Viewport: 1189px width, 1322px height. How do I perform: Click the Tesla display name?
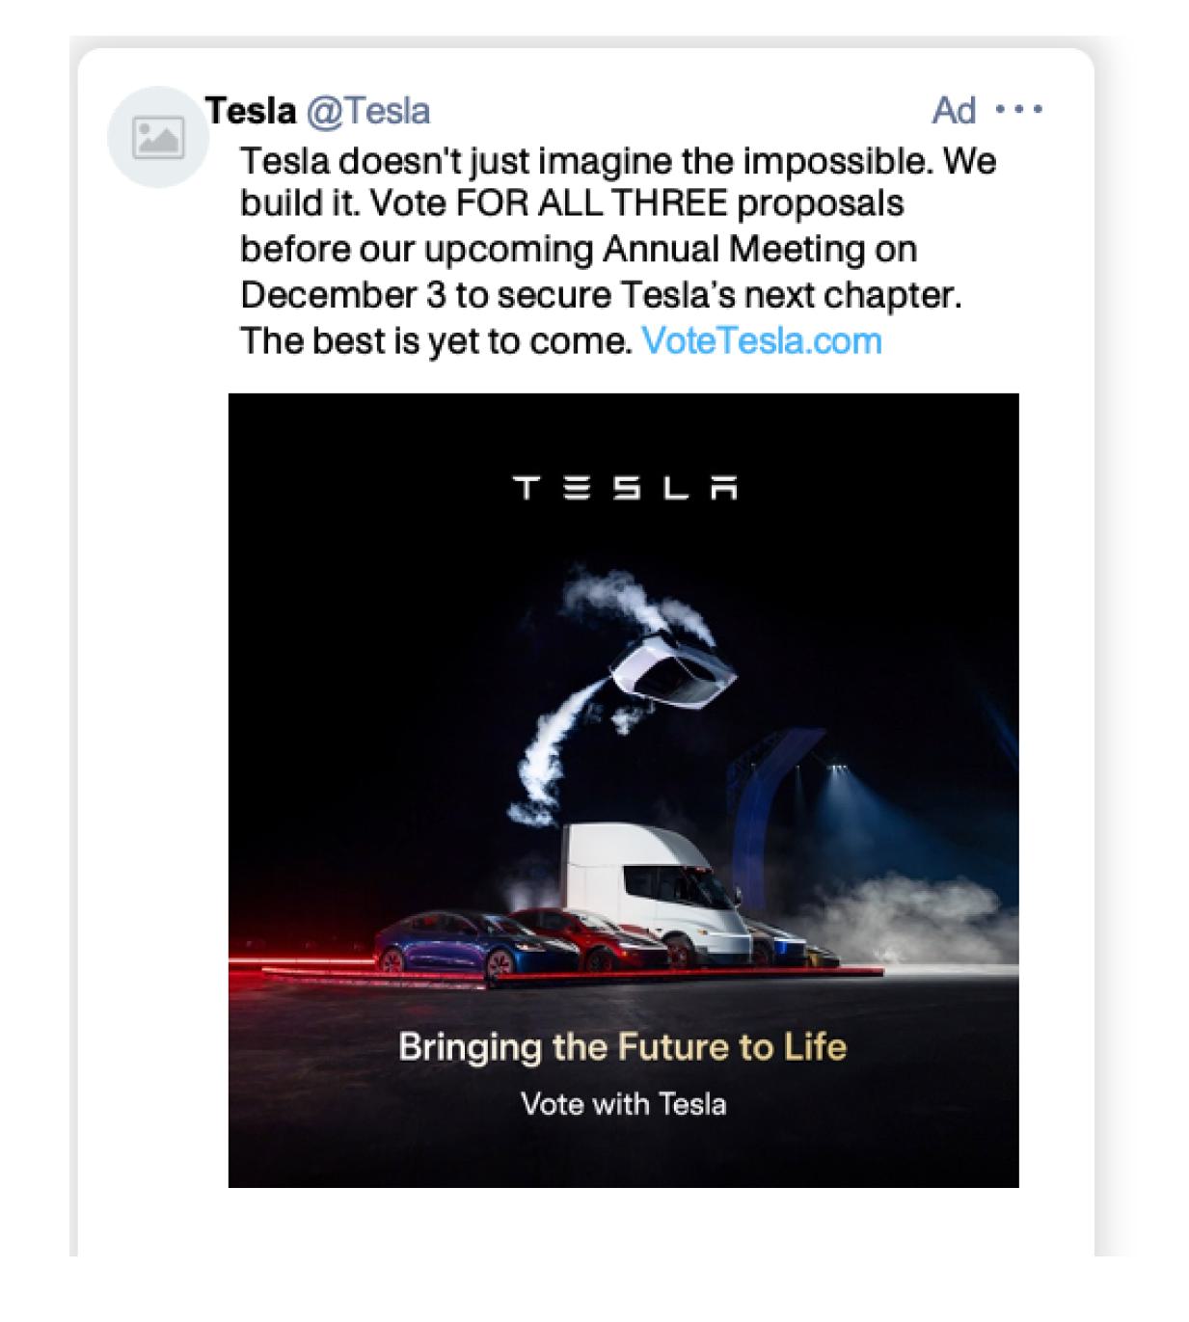pos(251,111)
